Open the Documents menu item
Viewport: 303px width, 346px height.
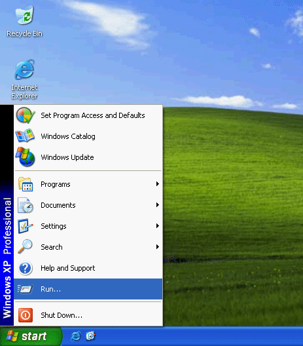coord(88,205)
